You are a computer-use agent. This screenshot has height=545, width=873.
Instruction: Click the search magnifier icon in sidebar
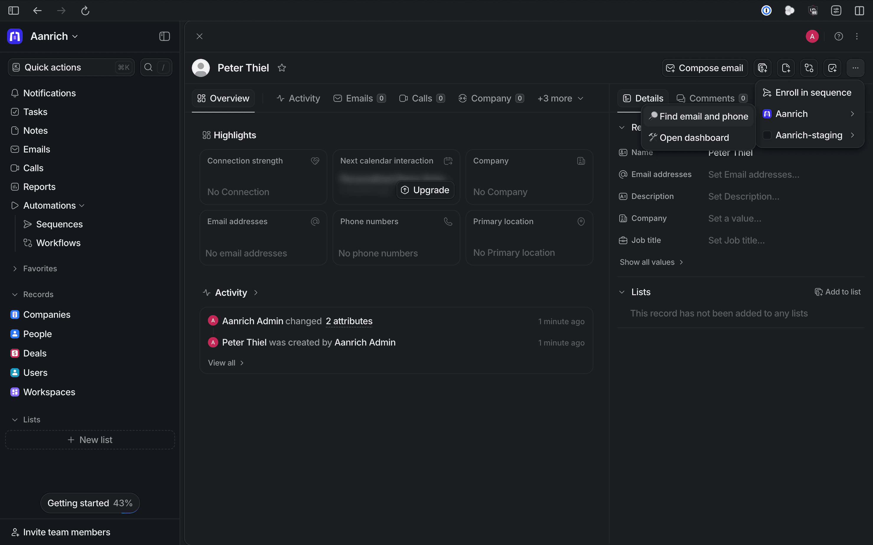[x=148, y=68]
